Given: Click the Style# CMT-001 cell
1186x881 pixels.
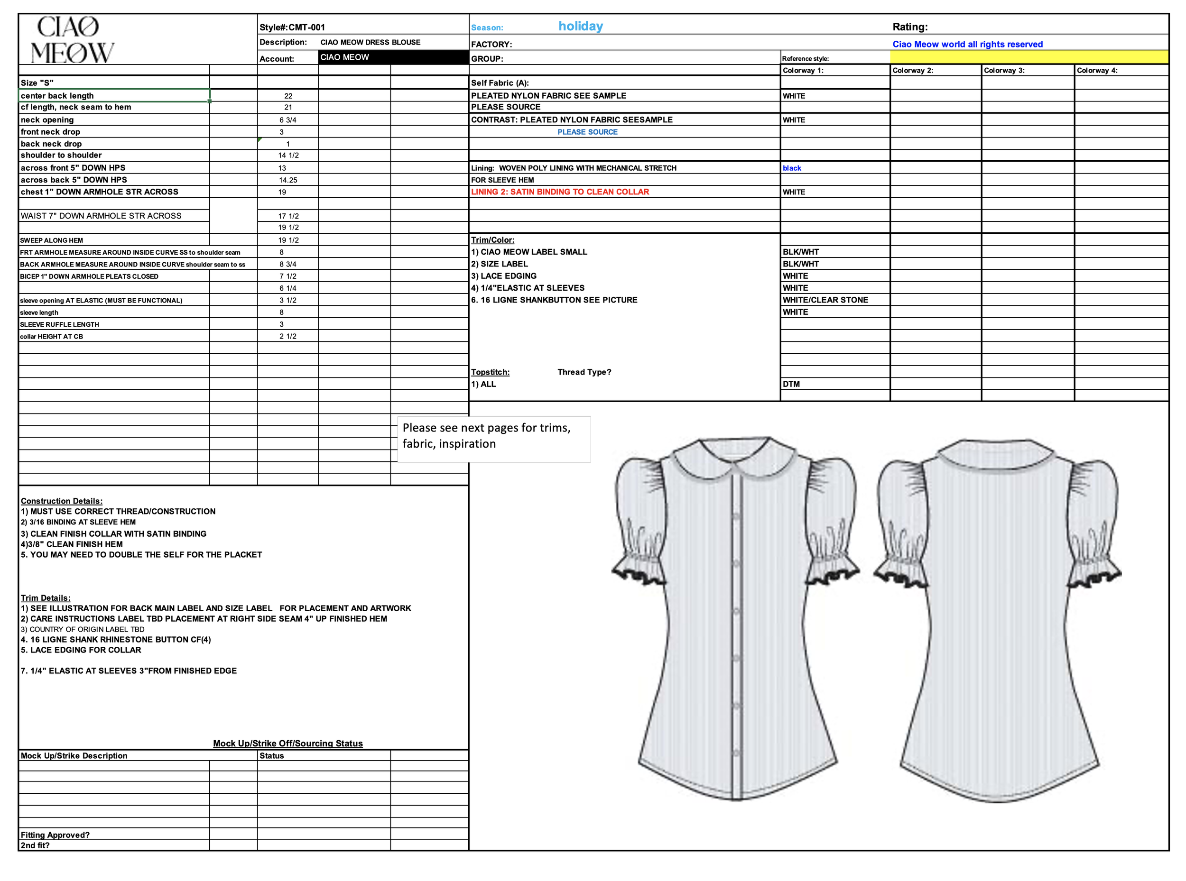Looking at the screenshot, I should pos(292,27).
